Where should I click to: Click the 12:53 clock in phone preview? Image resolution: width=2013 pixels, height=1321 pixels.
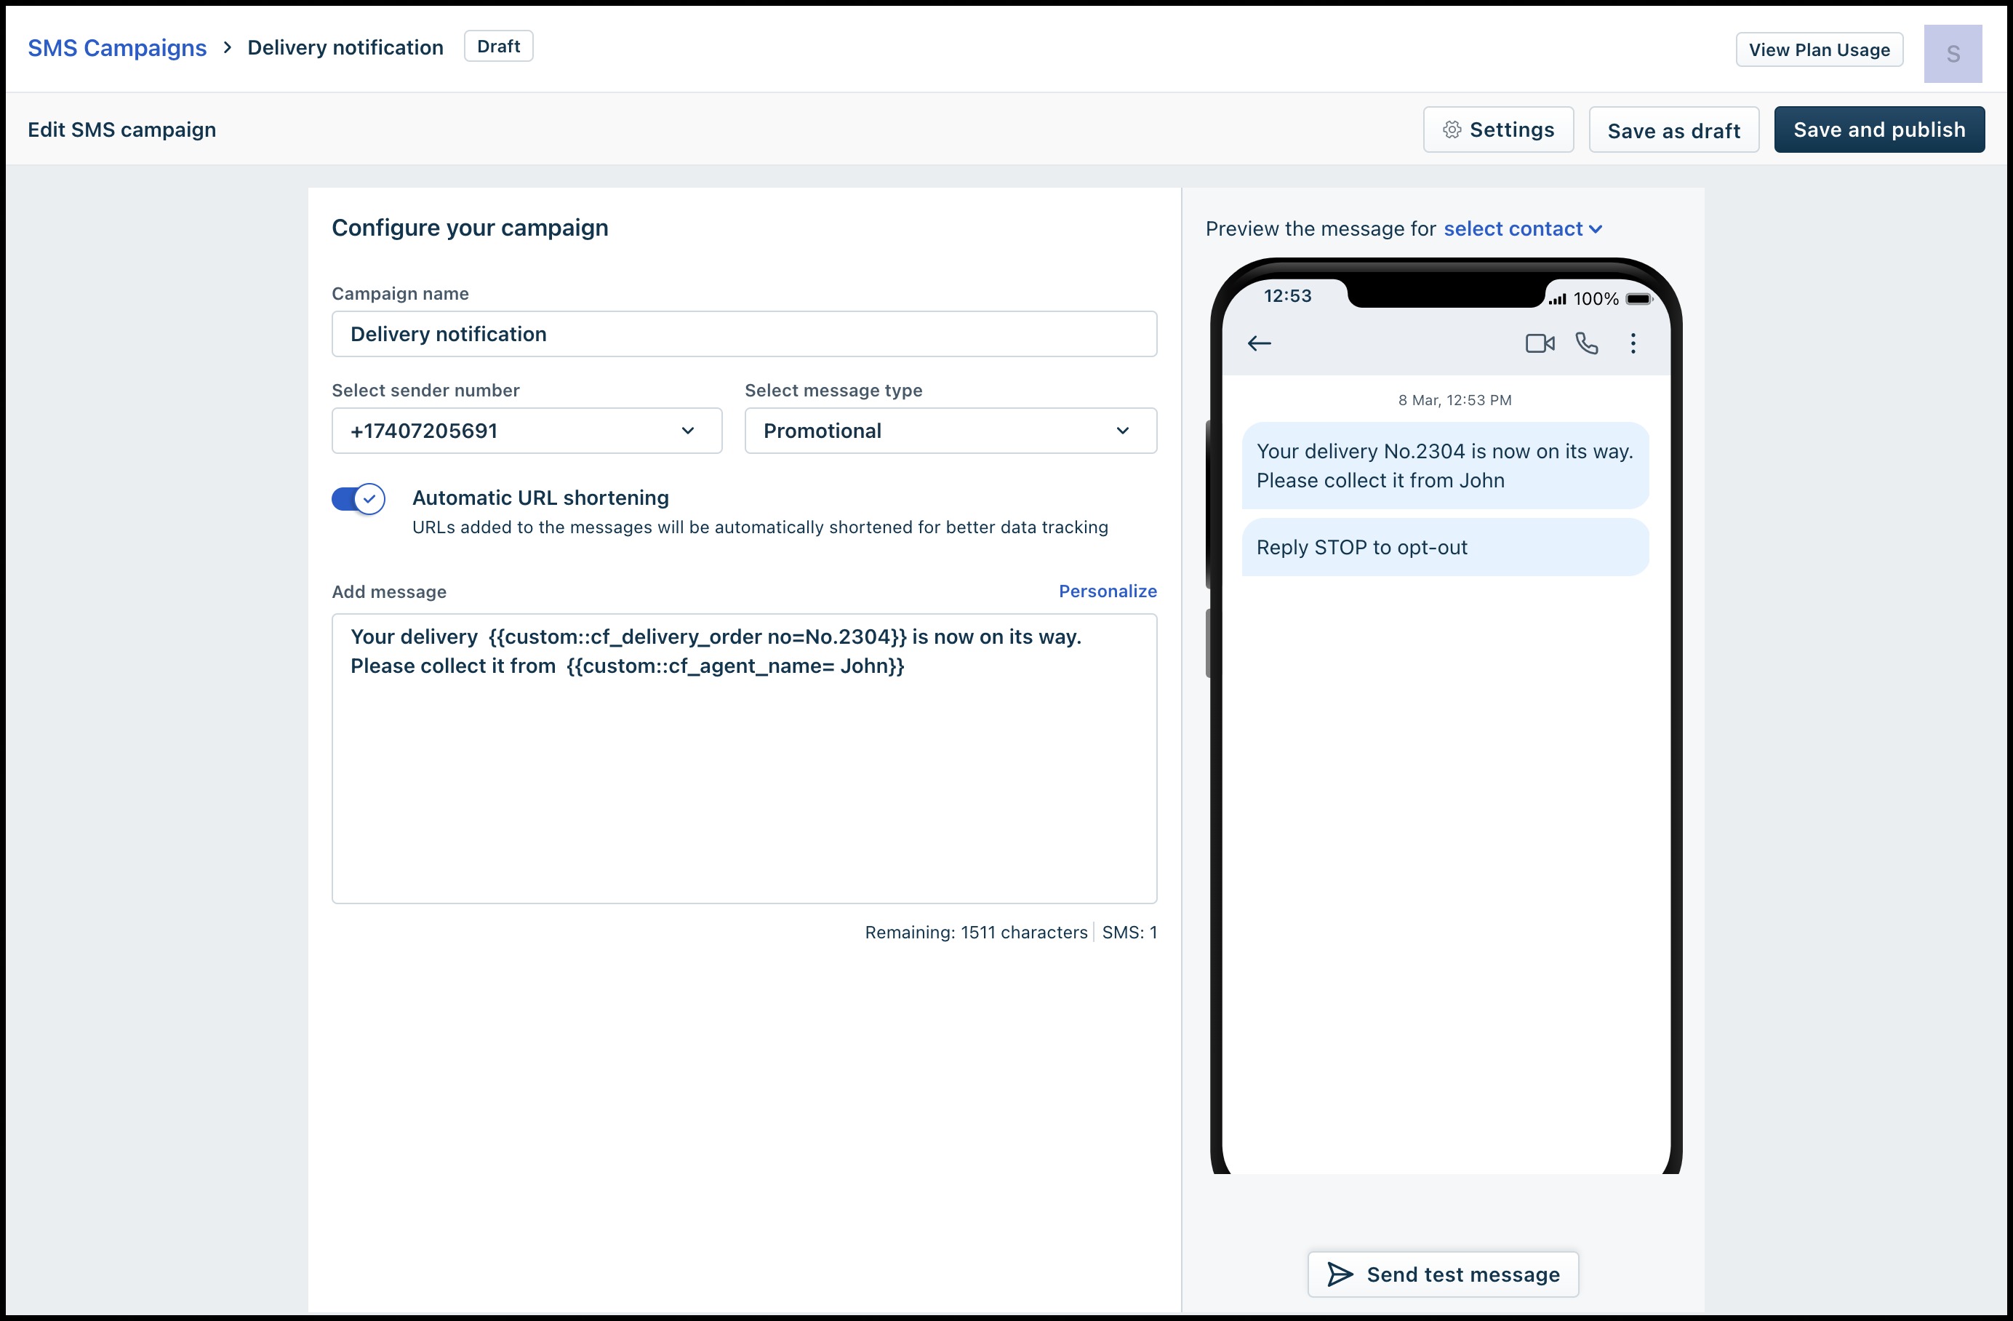[1287, 296]
